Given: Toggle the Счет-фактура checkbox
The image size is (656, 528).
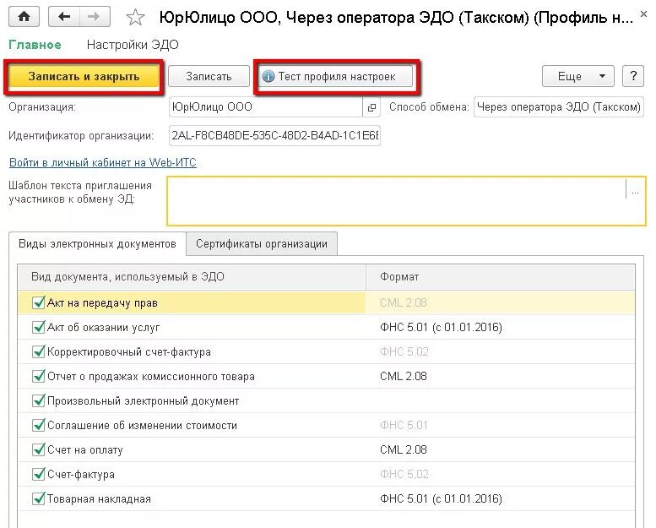Looking at the screenshot, I should [38, 474].
